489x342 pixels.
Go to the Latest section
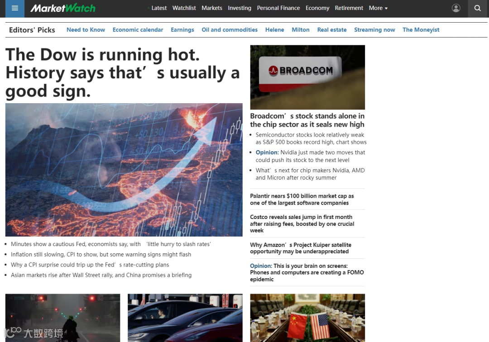(159, 8)
